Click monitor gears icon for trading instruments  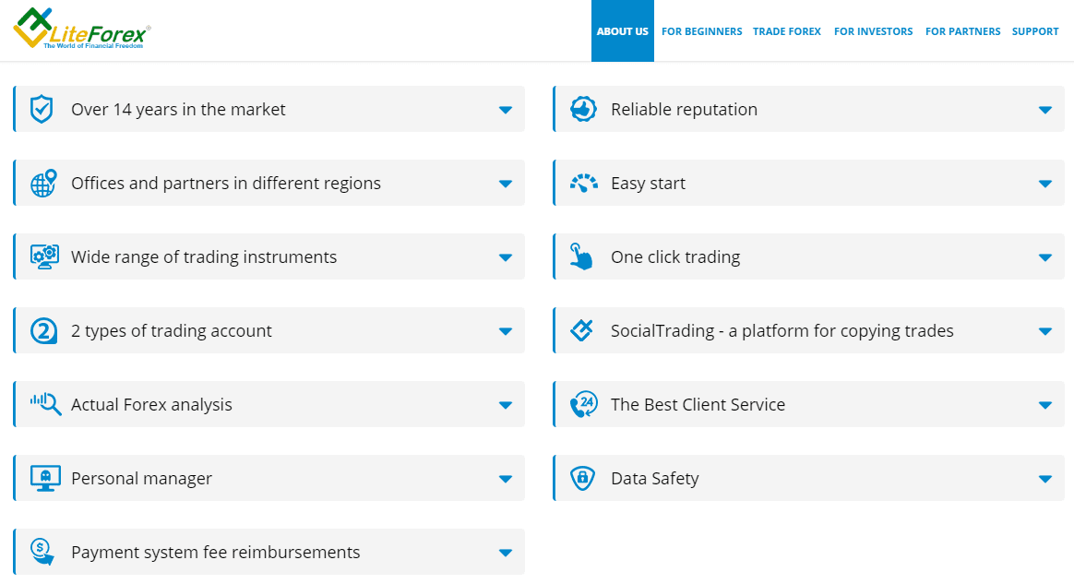[44, 256]
